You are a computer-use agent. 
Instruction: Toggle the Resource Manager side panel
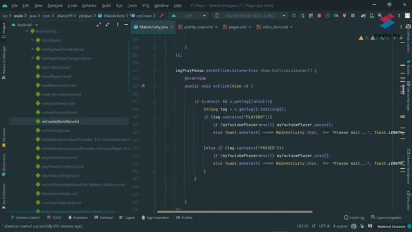click(4, 63)
